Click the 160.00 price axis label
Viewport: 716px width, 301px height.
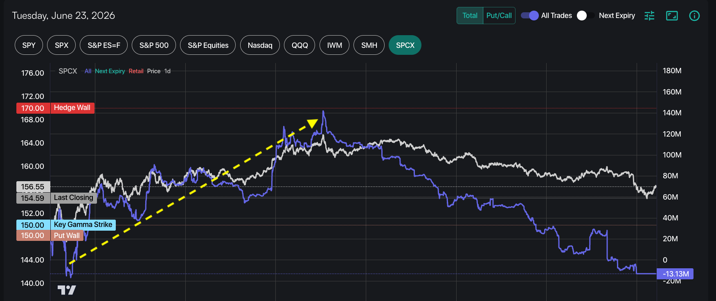(x=33, y=166)
